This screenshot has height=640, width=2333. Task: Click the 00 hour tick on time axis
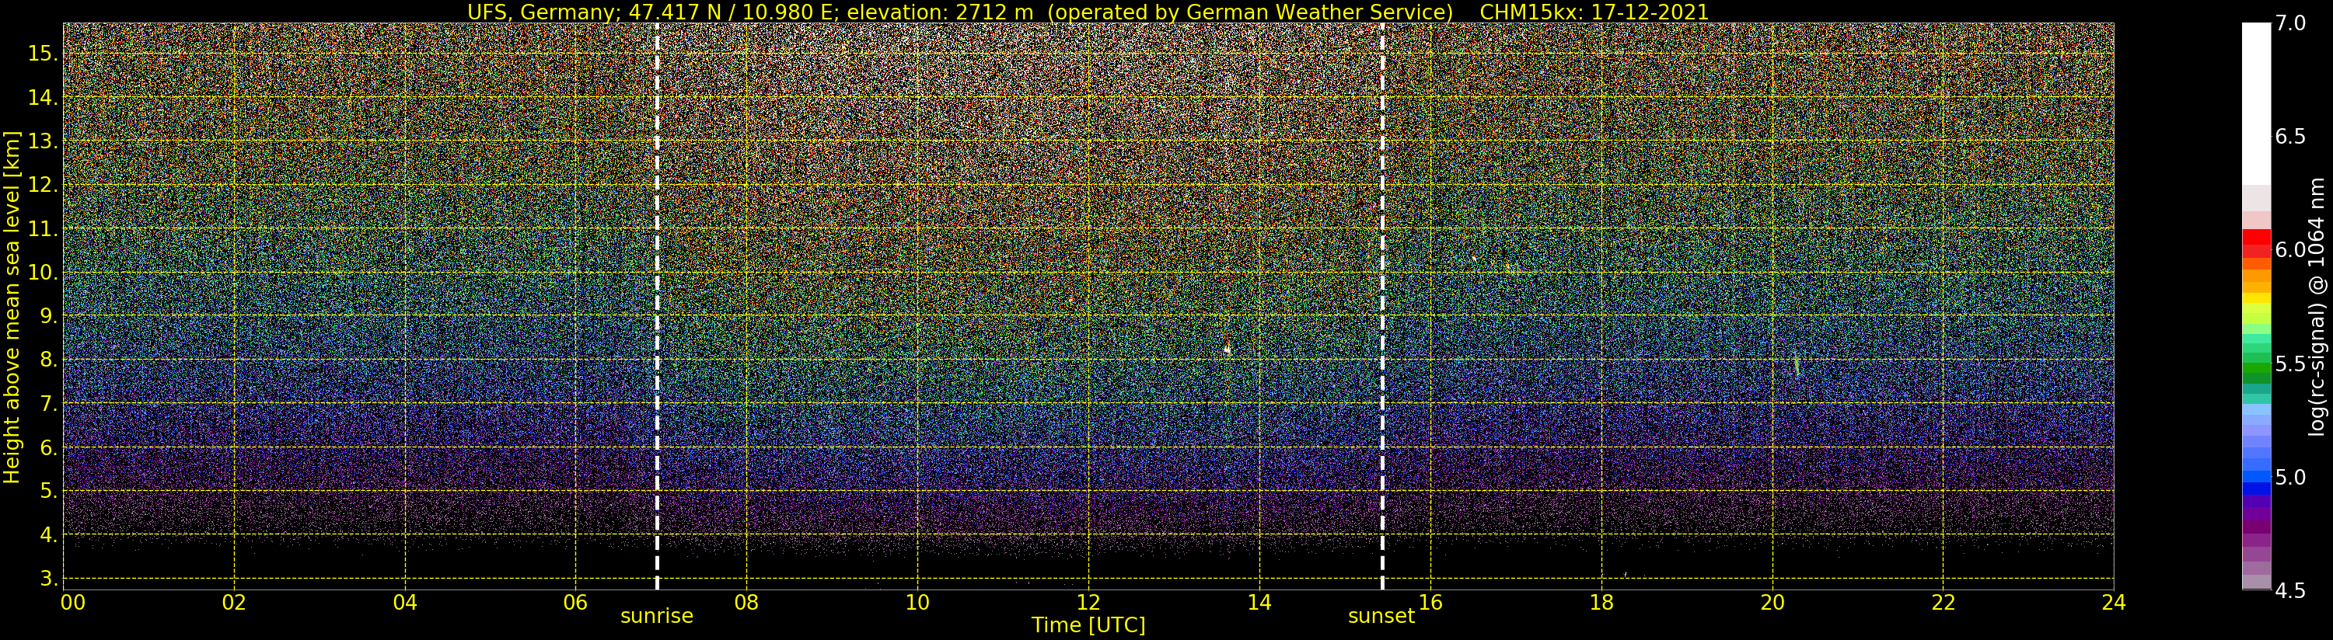click(73, 603)
